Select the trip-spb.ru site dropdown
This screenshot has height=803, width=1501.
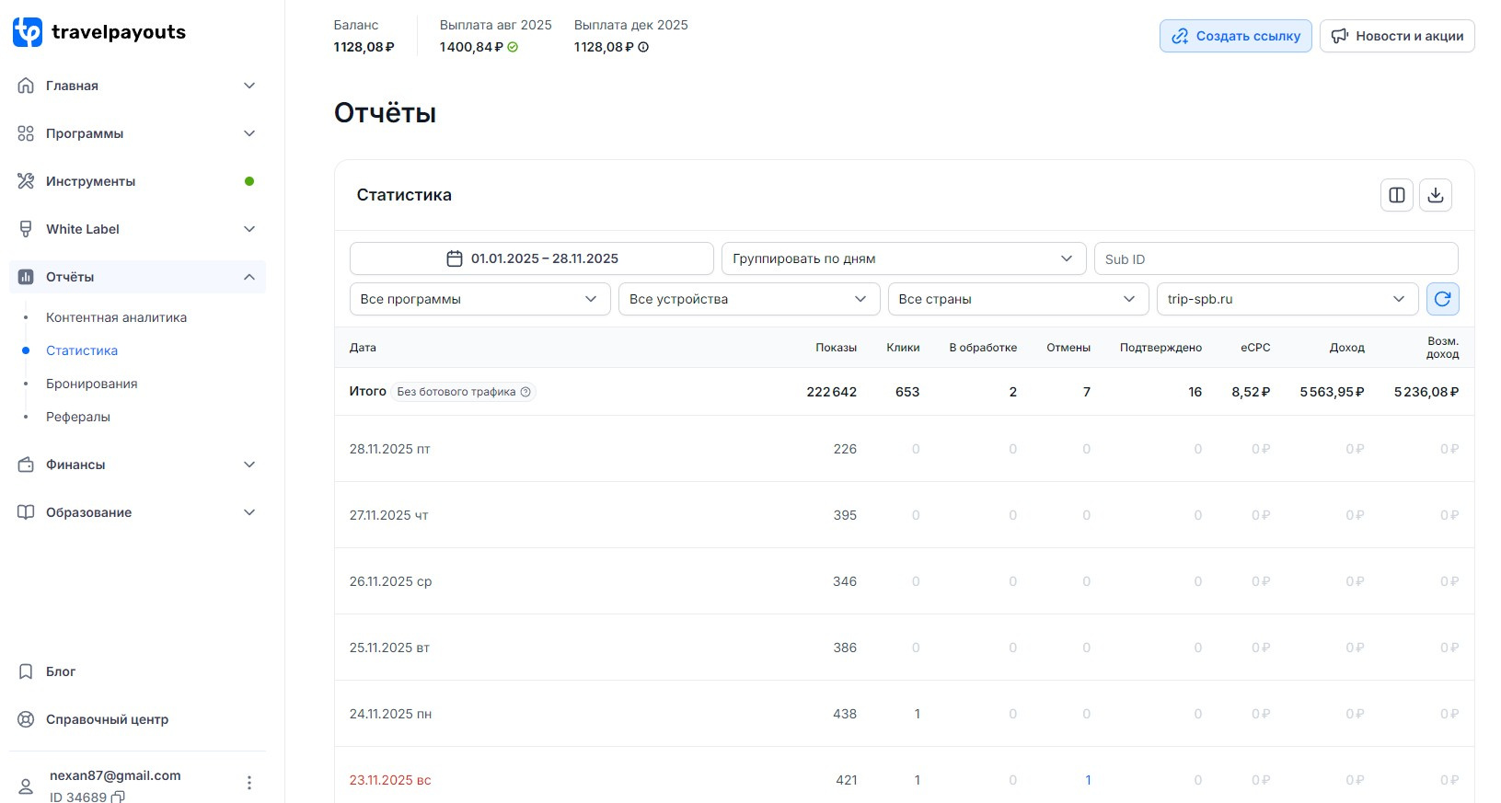click(1286, 299)
